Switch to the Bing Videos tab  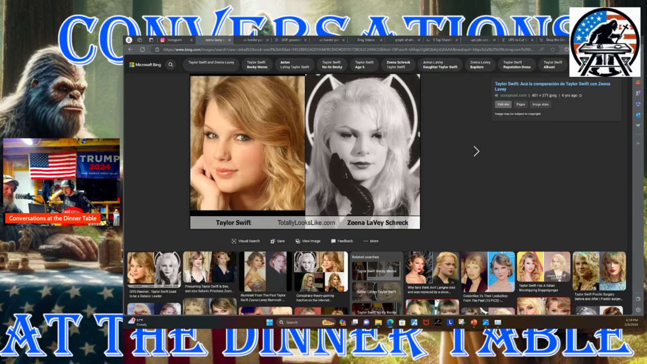[366, 40]
